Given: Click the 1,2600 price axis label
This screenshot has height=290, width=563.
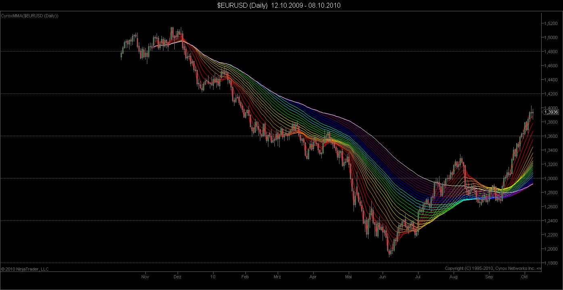Looking at the screenshot, I should point(551,207).
